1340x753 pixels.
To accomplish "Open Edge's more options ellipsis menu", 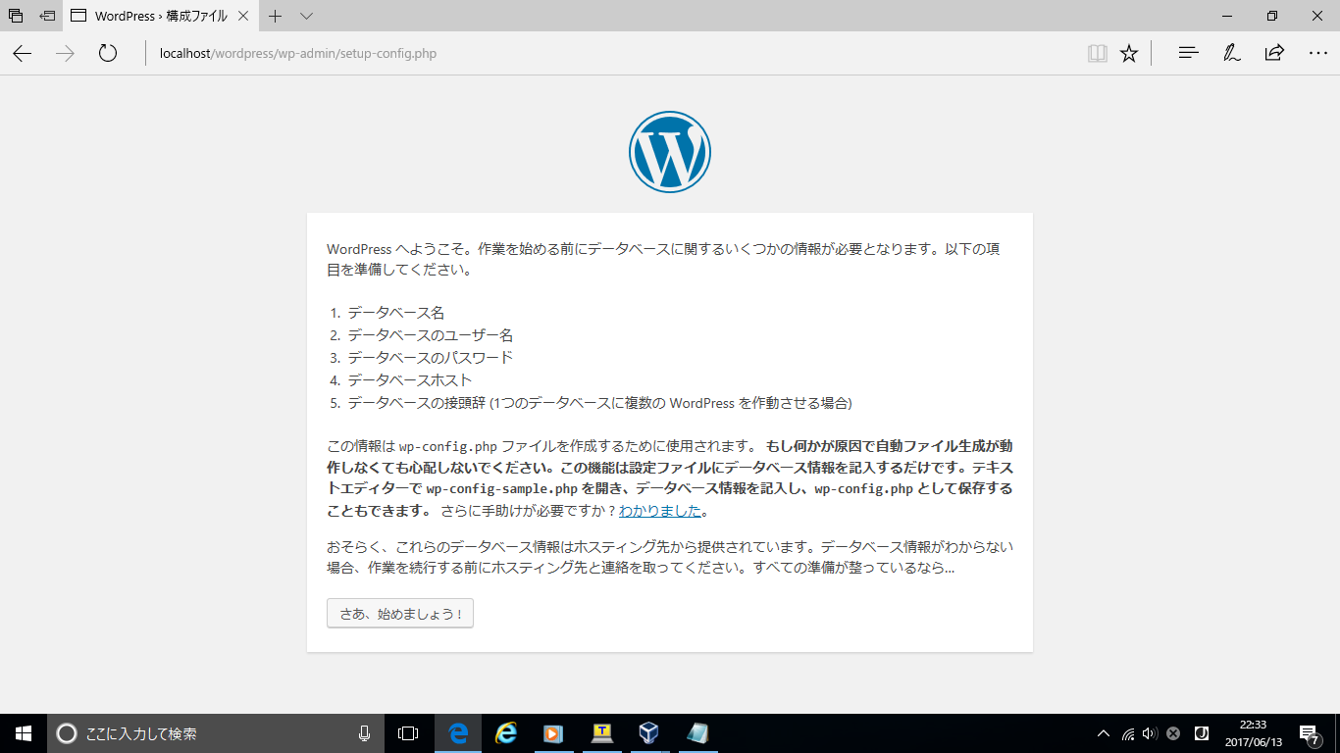I will coord(1317,54).
